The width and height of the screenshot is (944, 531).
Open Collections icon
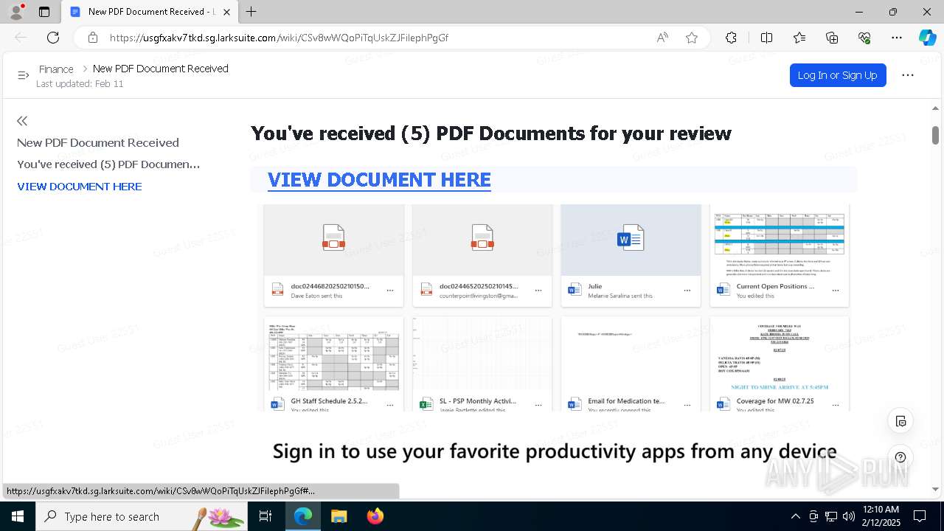pyautogui.click(x=832, y=38)
